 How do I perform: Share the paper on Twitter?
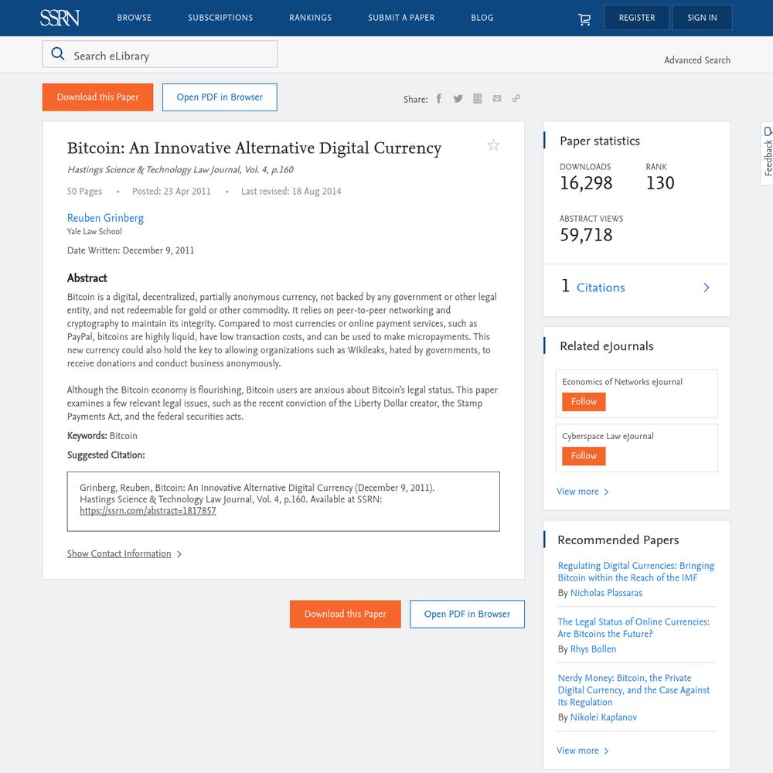tap(458, 99)
